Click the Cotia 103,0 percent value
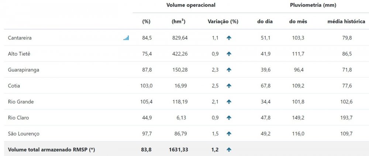This screenshot has height=156, width=369. [x=146, y=86]
